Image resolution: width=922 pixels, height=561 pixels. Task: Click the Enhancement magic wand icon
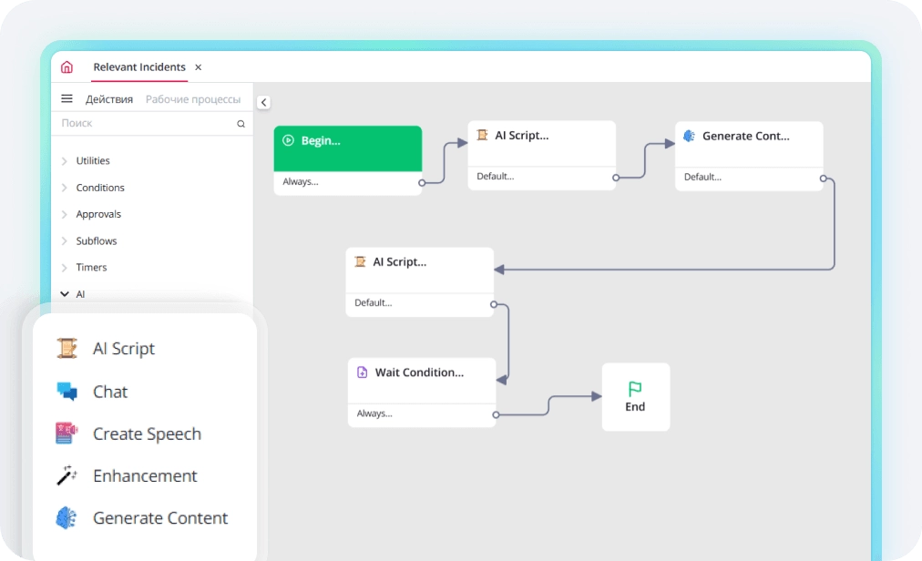(x=67, y=475)
